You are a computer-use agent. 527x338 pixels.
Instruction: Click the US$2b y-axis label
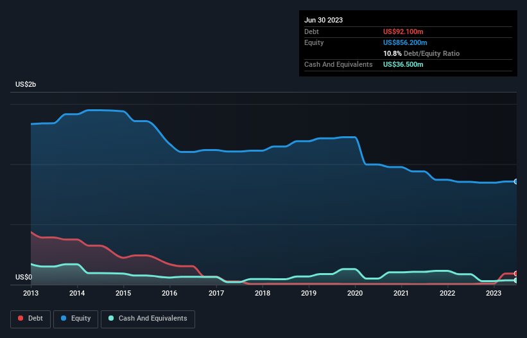coord(26,84)
